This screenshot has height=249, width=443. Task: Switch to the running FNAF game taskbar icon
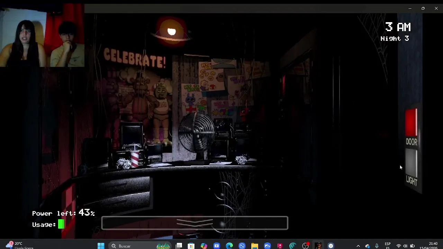[318, 246]
